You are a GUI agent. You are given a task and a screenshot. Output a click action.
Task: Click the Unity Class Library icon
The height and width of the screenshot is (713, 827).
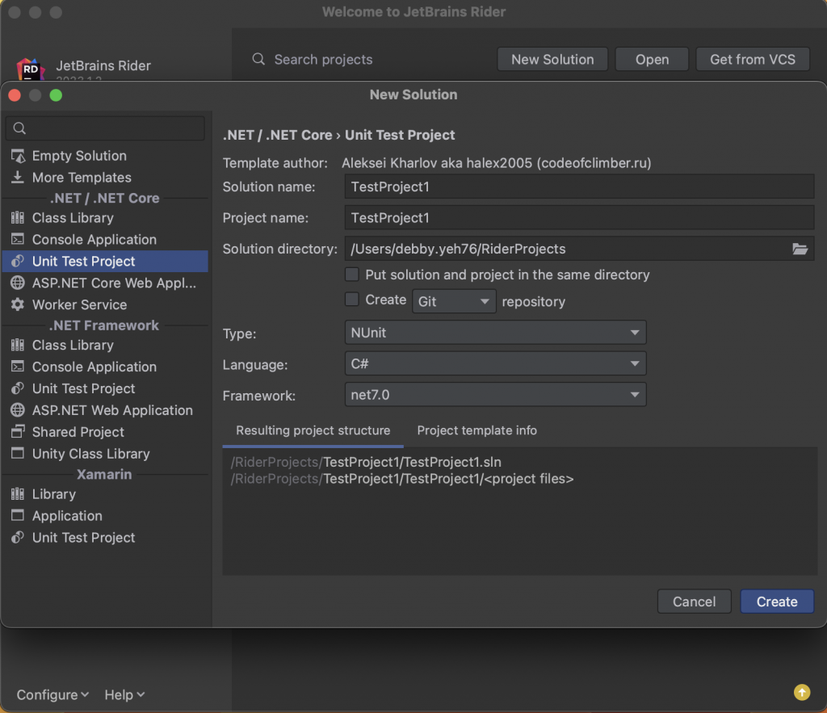pos(18,454)
